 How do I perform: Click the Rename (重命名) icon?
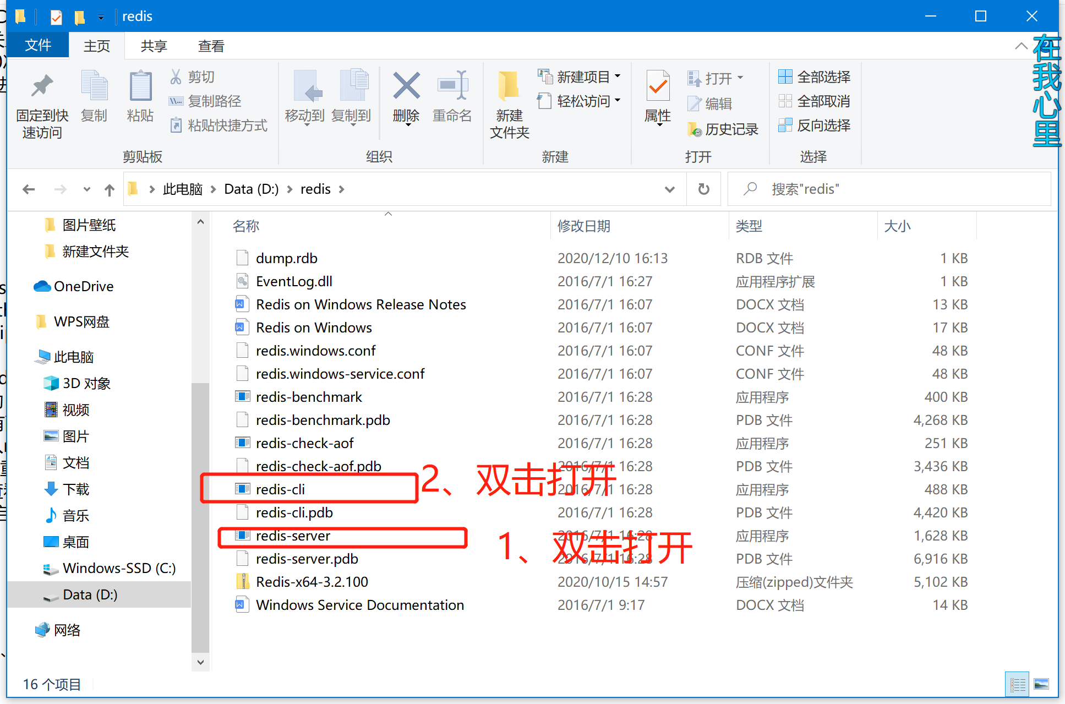tap(452, 86)
